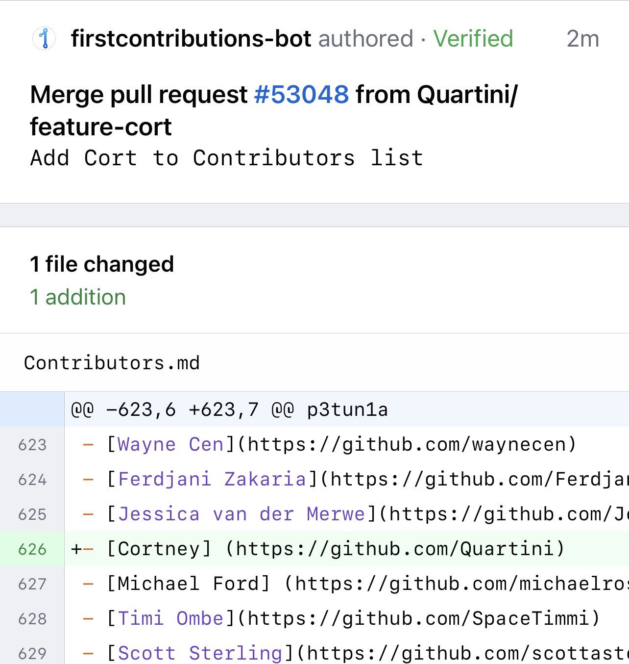The image size is (629, 664).
Task: Select added line number 626
Action: (x=32, y=549)
